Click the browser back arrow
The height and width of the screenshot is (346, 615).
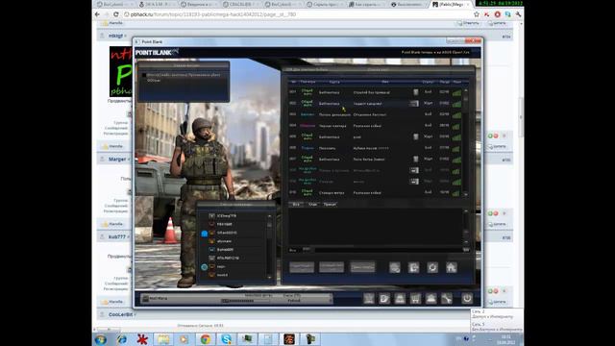click(x=97, y=14)
